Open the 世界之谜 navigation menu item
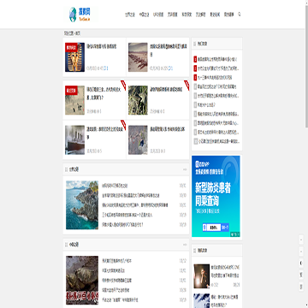The height and width of the screenshot is (308, 308). click(129, 15)
